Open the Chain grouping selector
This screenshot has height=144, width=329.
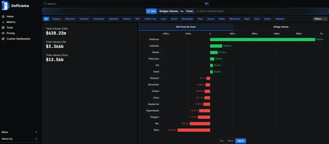point(189,11)
